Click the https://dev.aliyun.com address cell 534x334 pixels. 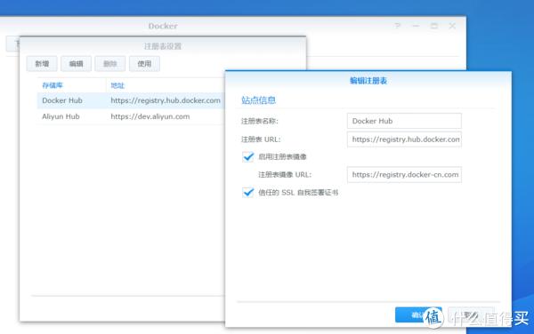point(150,116)
